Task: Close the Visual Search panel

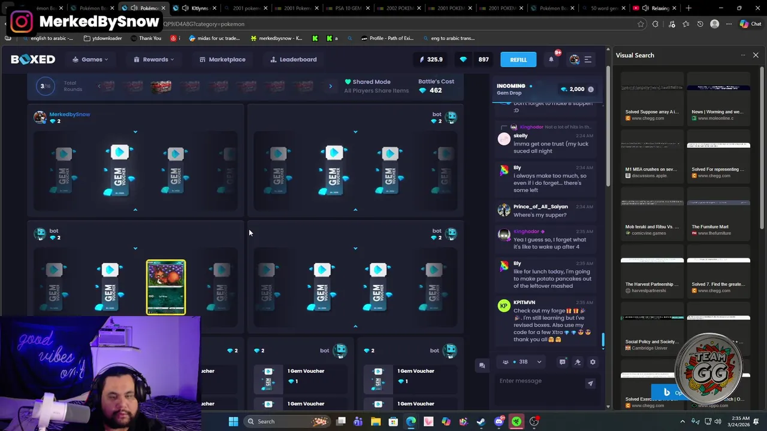Action: [x=756, y=55]
